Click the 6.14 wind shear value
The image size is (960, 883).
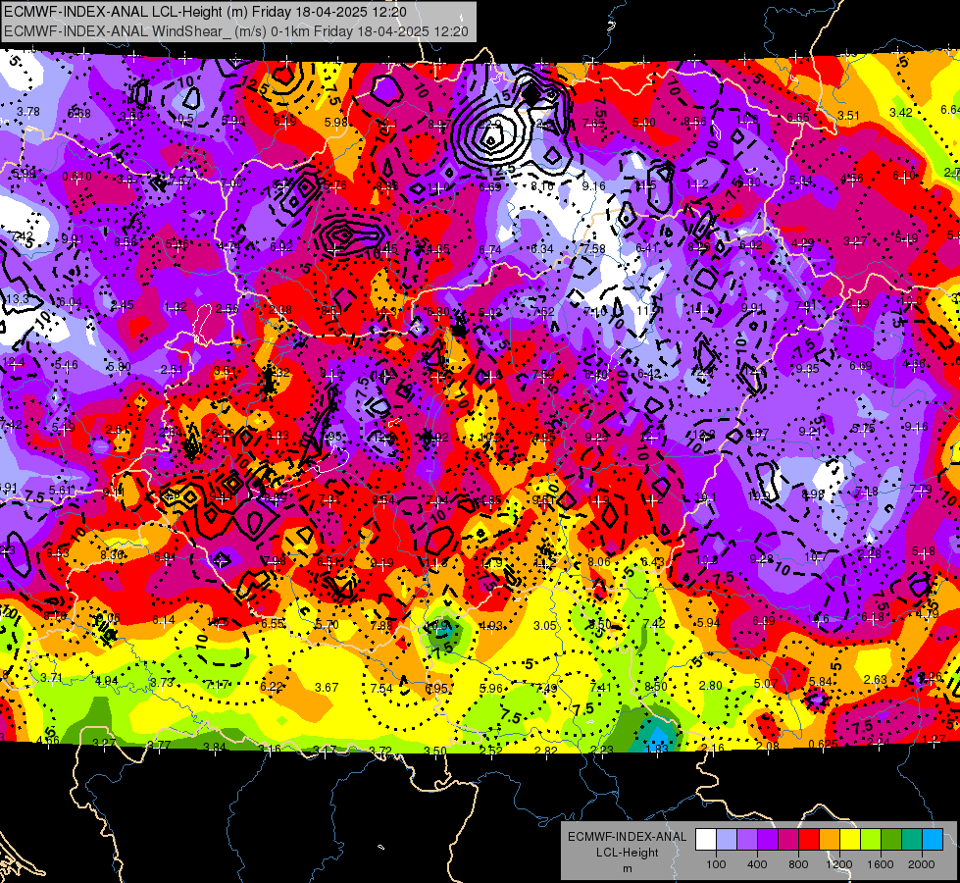click(164, 620)
